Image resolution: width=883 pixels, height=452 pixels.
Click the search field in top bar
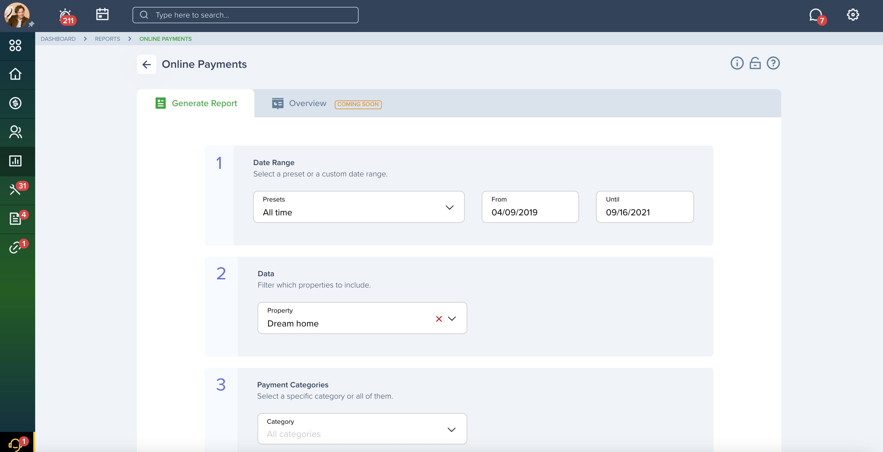click(x=246, y=15)
